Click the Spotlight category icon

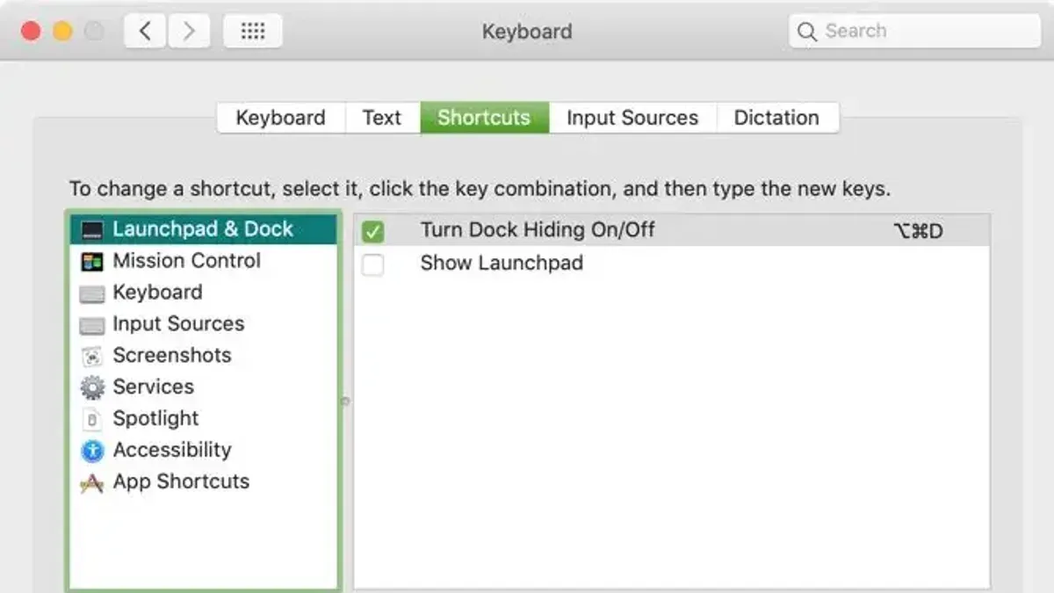(x=92, y=419)
